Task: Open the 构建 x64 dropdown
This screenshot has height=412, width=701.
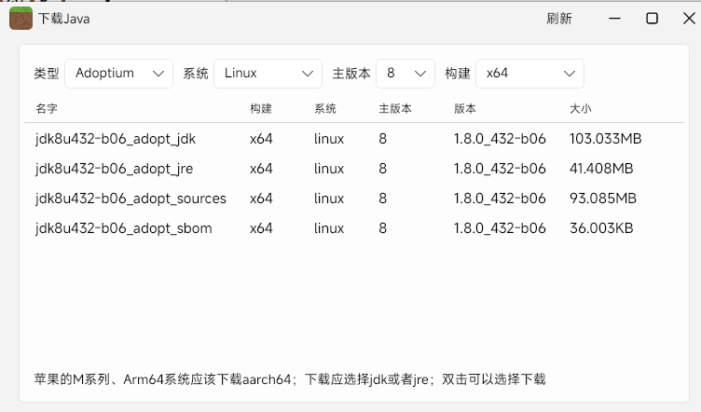Action: click(x=529, y=74)
